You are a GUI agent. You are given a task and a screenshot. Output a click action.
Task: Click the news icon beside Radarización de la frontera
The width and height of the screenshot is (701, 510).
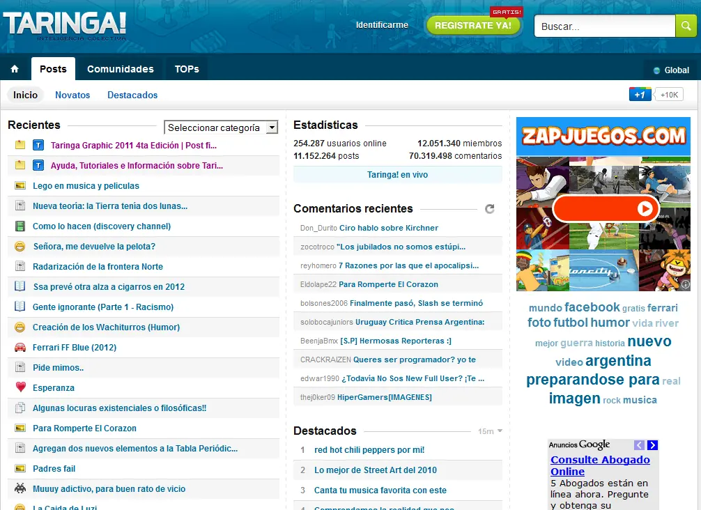click(20, 266)
